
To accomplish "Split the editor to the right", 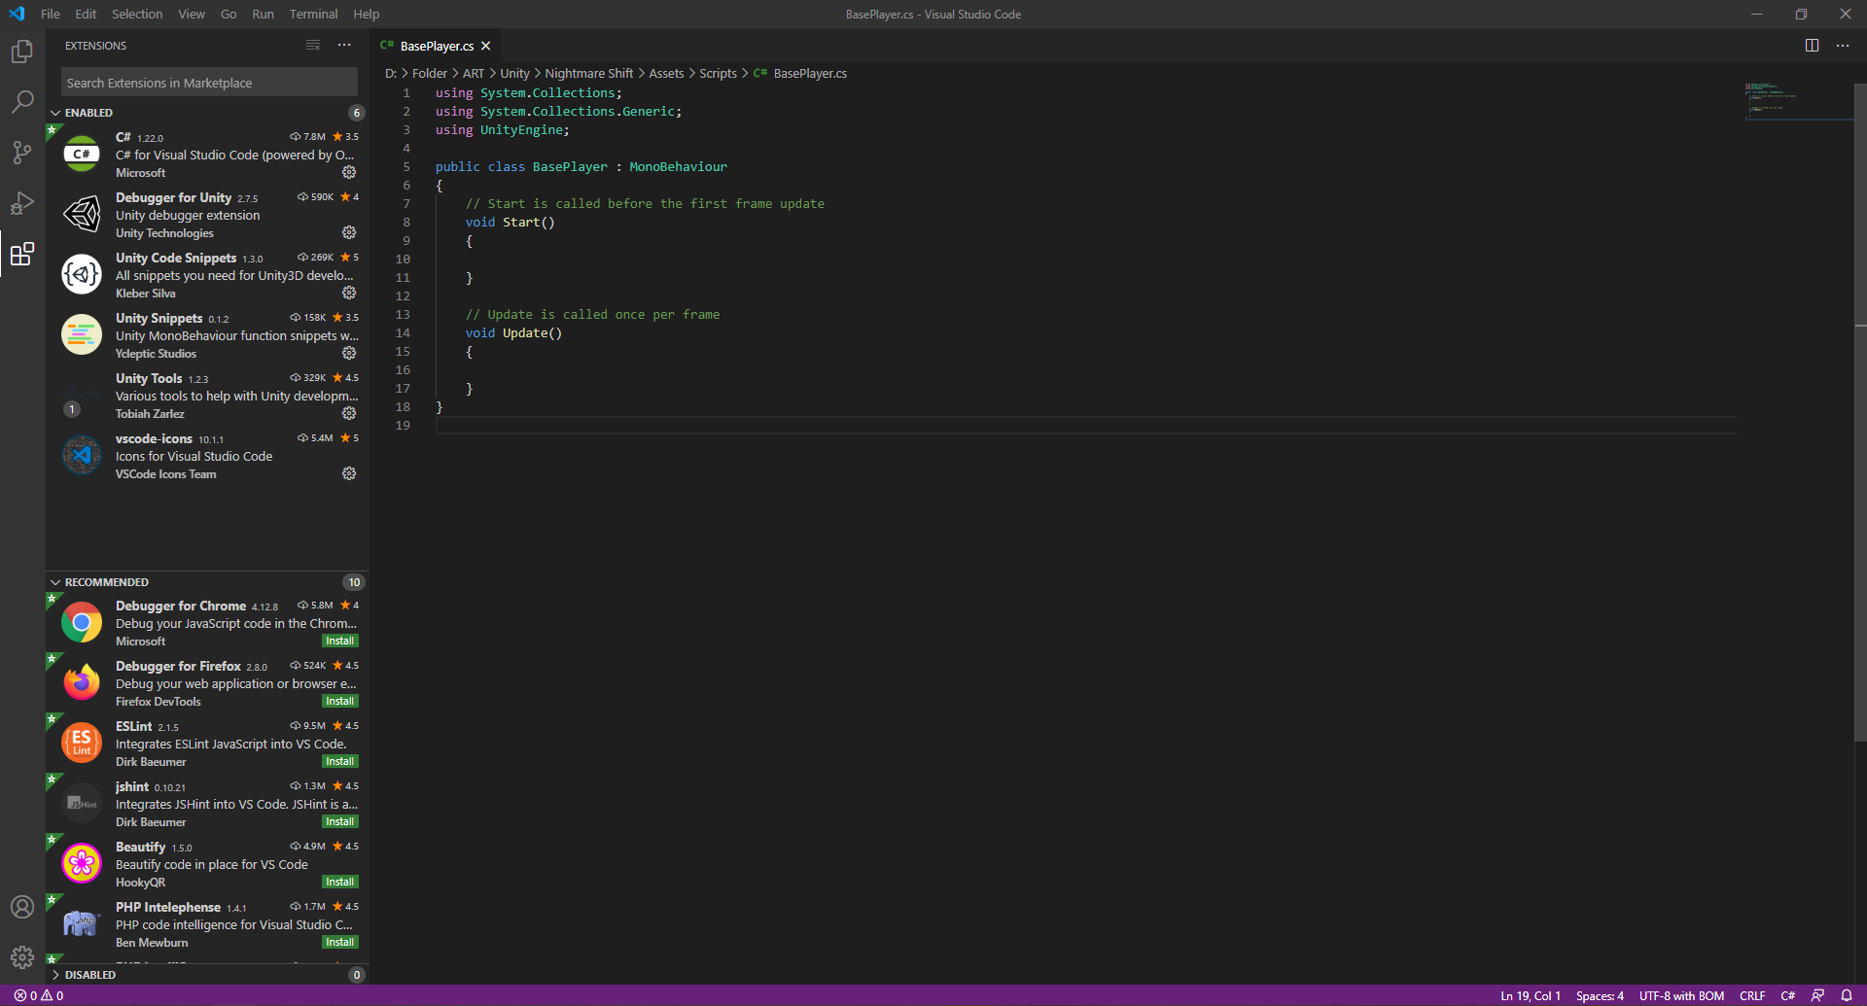I will (x=1812, y=46).
